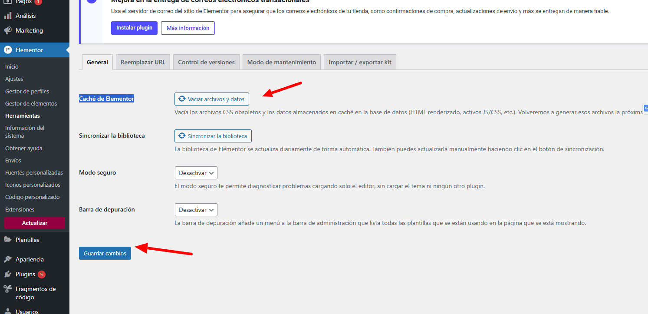The width and height of the screenshot is (648, 314).
Task: Click the Elementor logo icon in sidebar
Action: (8, 50)
